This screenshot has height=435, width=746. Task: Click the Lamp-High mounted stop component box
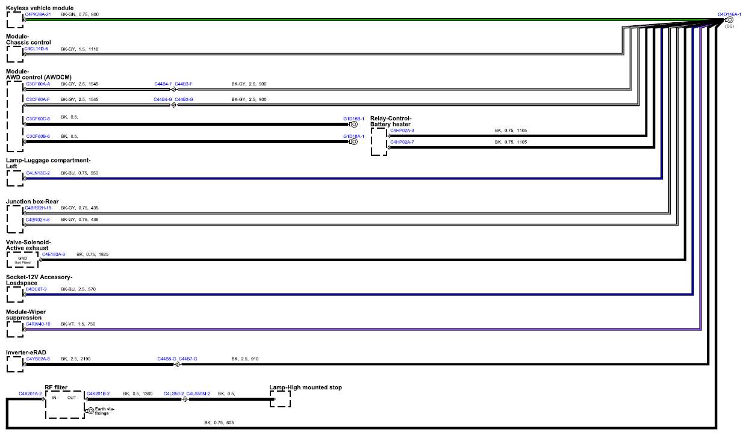(x=280, y=399)
